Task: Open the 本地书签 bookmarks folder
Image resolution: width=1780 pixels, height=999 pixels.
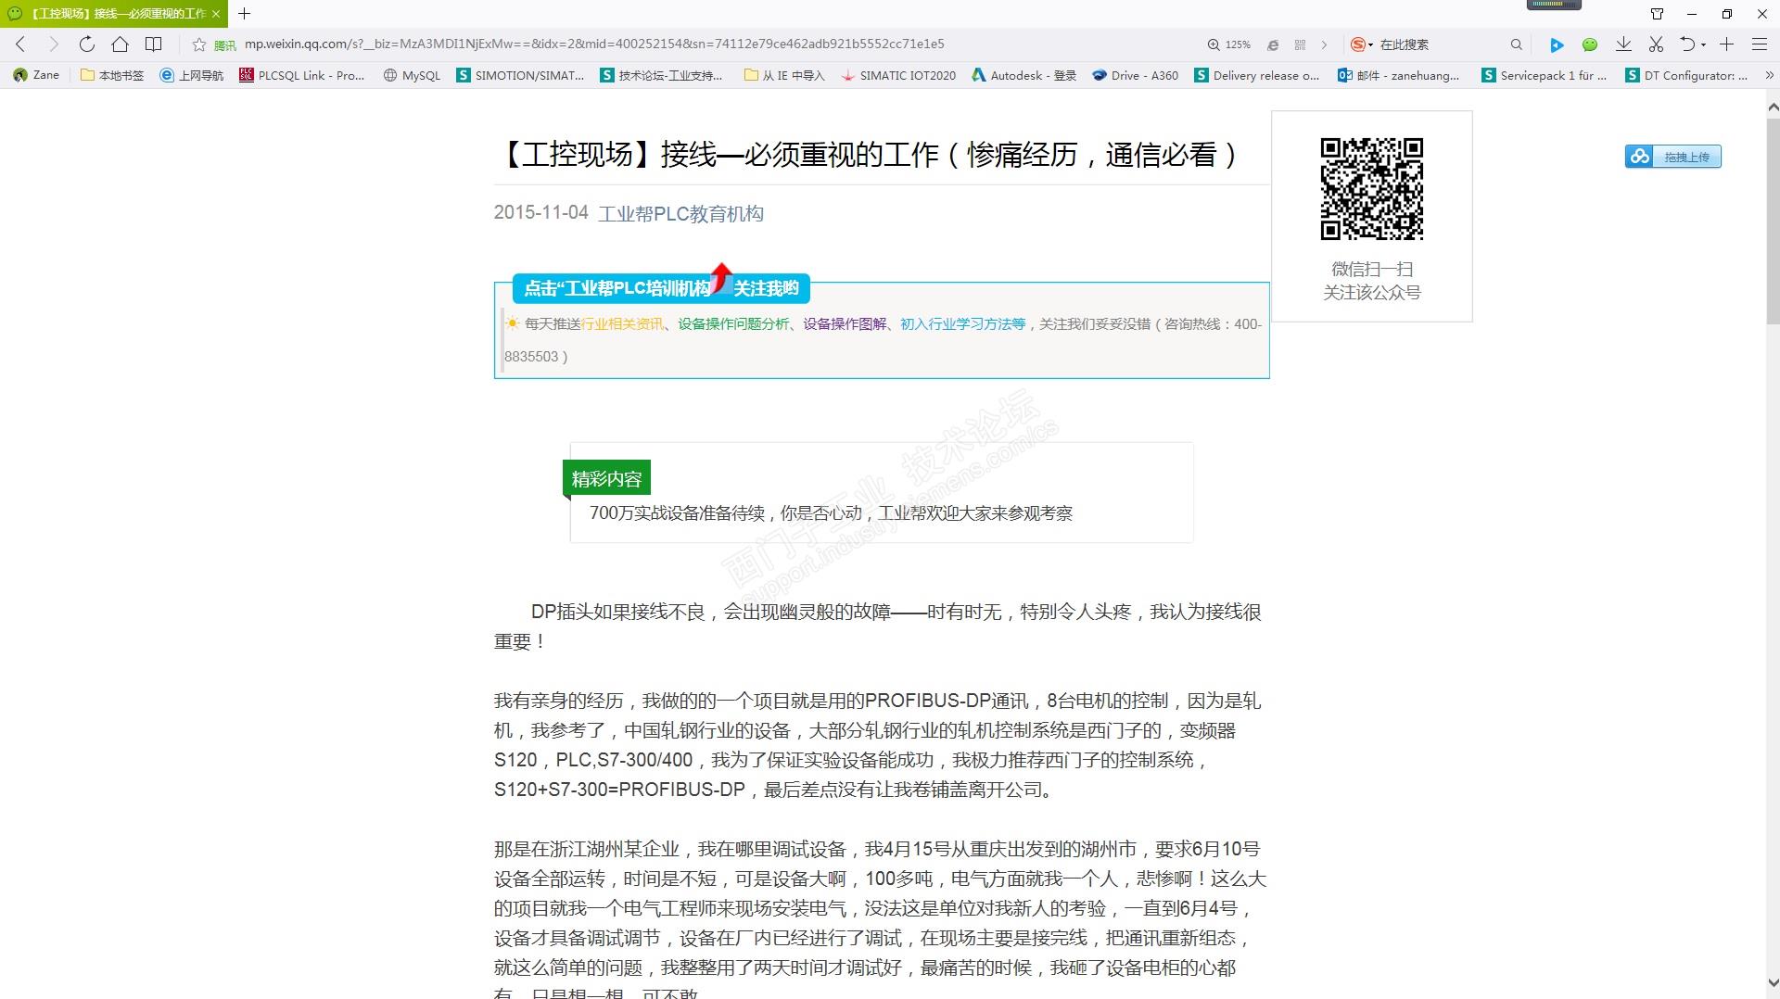Action: pos(112,75)
